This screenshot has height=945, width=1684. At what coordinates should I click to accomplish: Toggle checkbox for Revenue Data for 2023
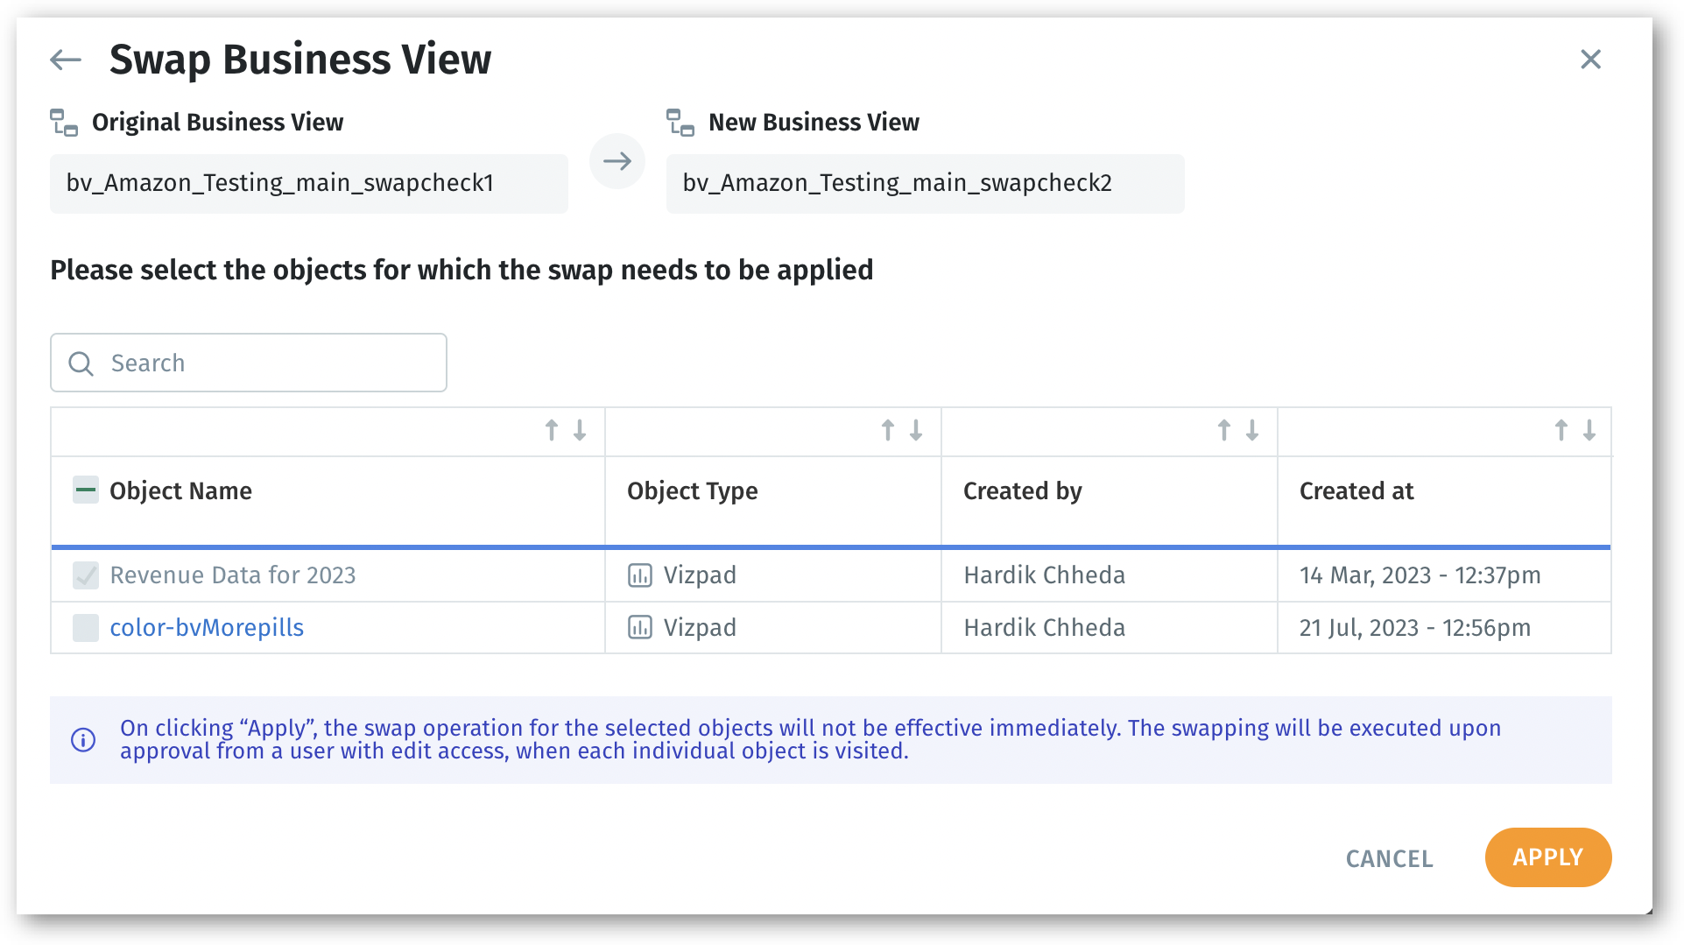86,575
